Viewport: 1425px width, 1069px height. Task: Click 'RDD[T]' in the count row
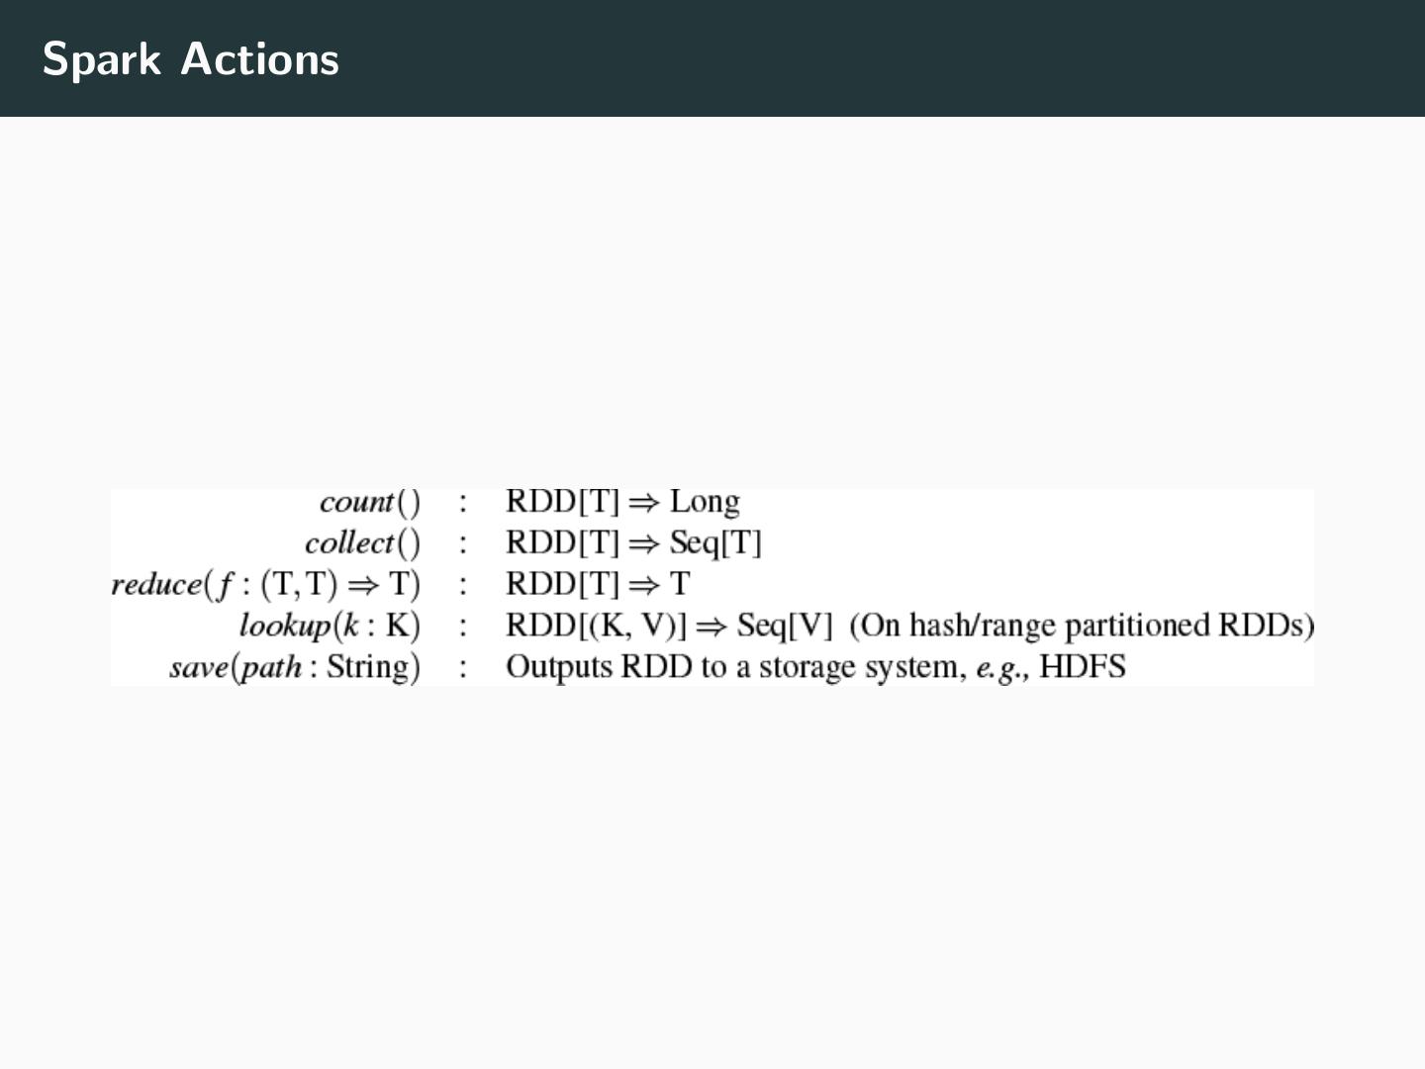[x=562, y=502]
